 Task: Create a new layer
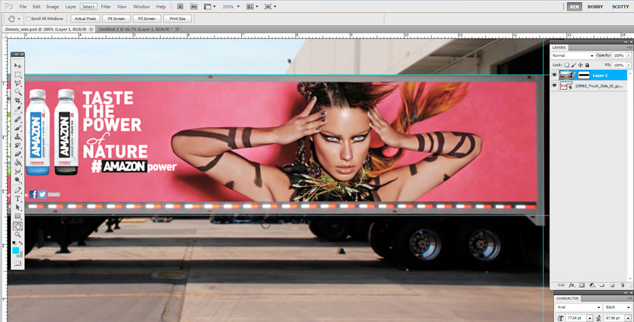[612, 285]
